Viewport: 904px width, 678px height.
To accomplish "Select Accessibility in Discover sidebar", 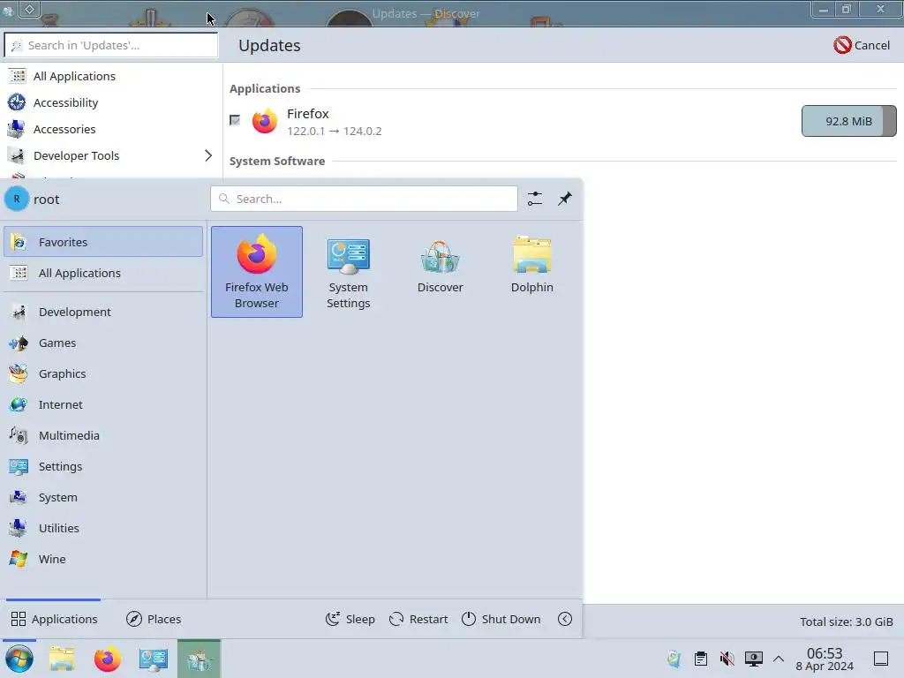I will click(111, 102).
